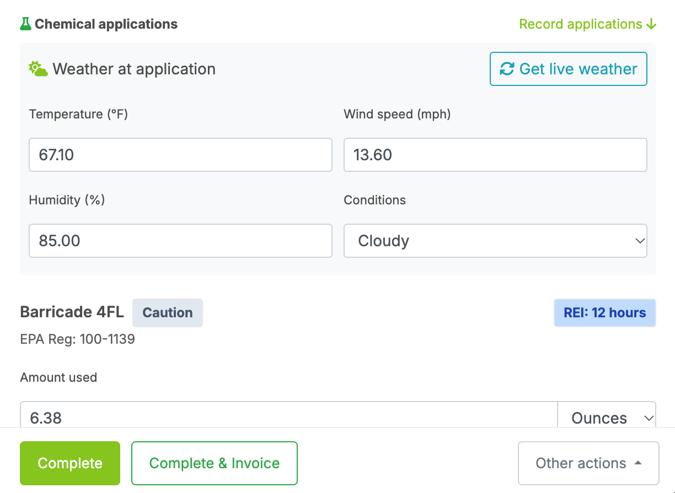Click the REI: 12 hours badge
Screen dimensions: 675x493
click(605, 313)
